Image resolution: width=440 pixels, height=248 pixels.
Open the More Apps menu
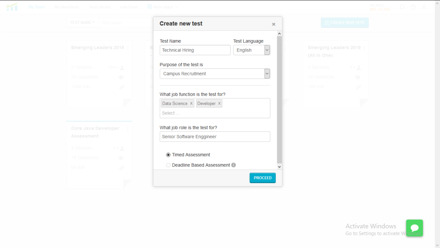click(163, 7)
